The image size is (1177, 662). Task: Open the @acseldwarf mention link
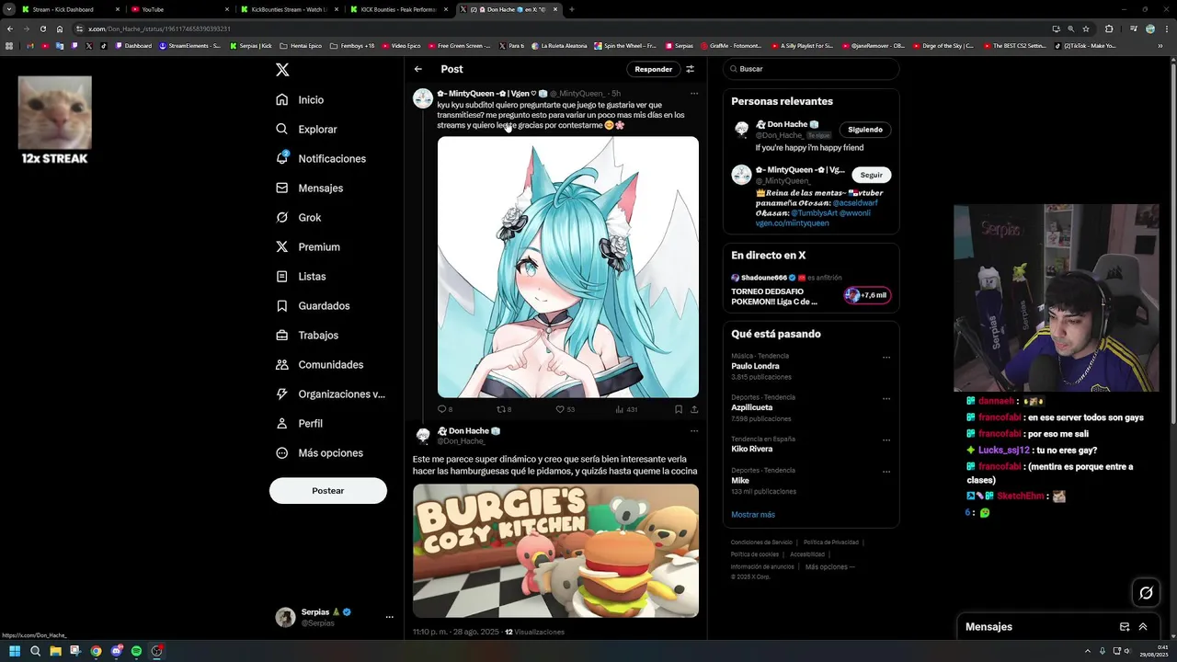[x=855, y=202]
